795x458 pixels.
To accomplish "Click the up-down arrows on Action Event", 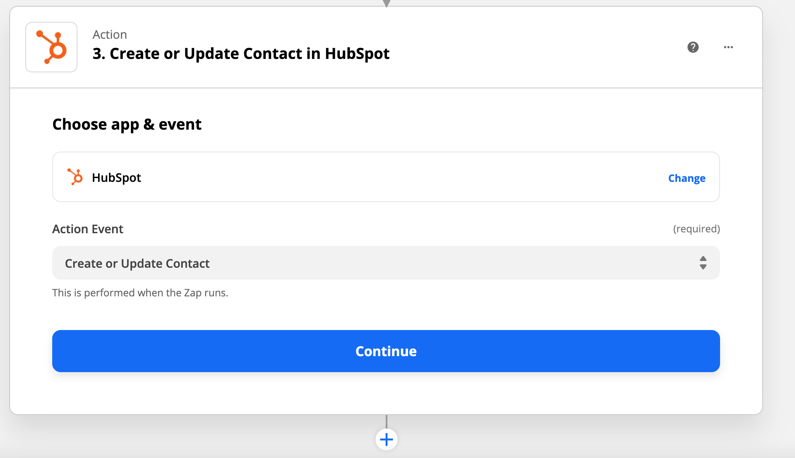I will coord(703,263).
